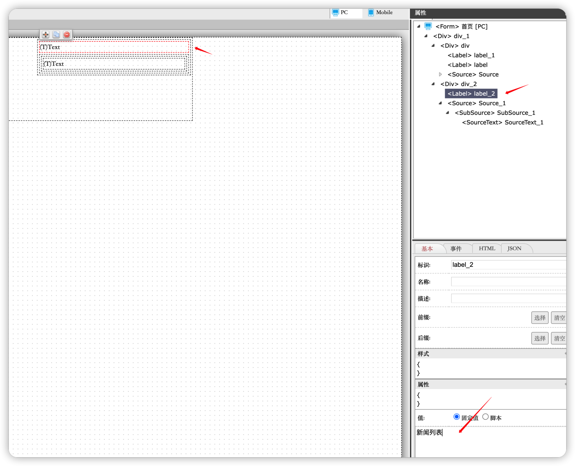Click the red delete component icon
Viewport: 575px width, 466px height.
click(67, 35)
